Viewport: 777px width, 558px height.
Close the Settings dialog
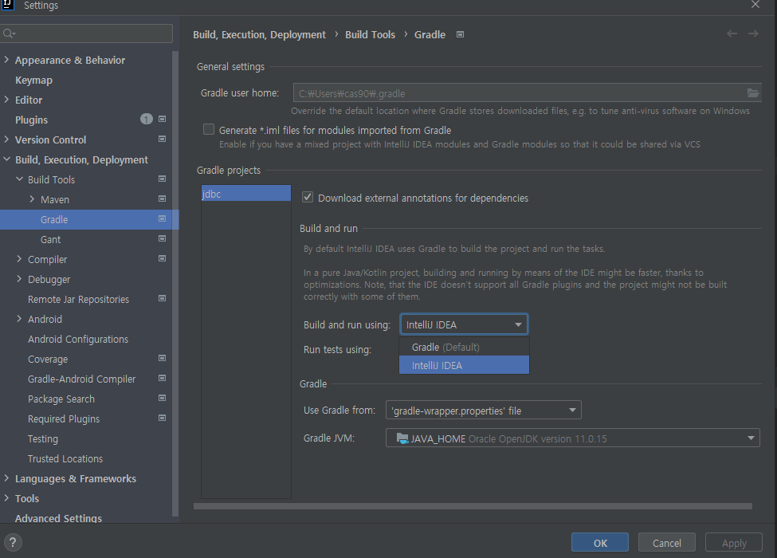(x=755, y=5)
